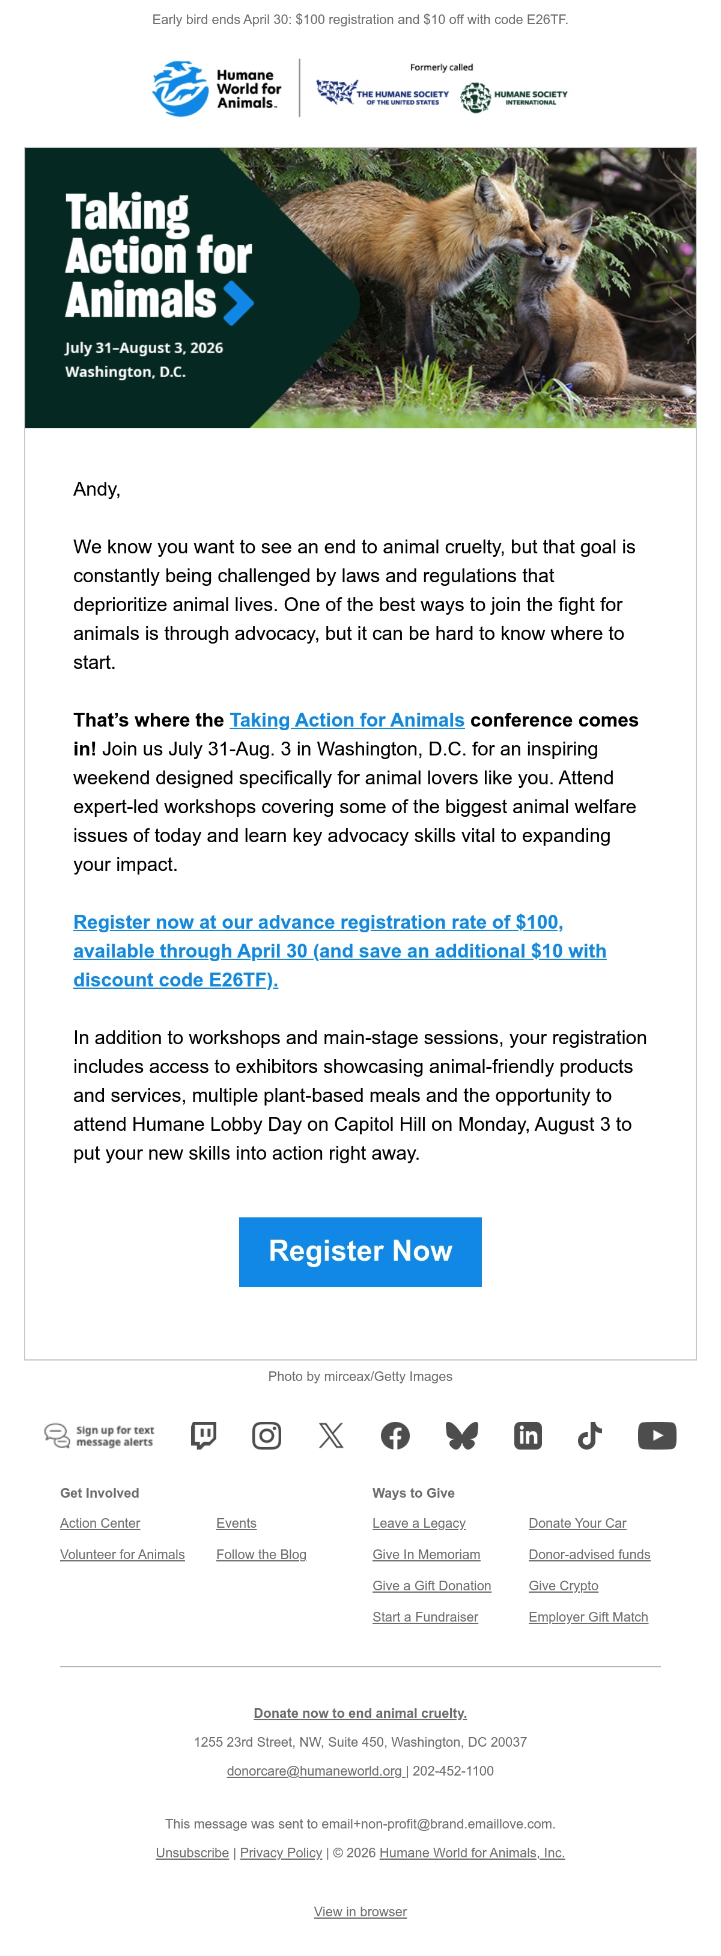This screenshot has width=721, height=1956.
Task: Open the View in browser link
Action: (x=360, y=1912)
